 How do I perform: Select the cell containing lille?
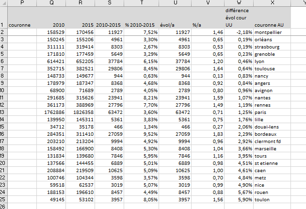click(272, 119)
